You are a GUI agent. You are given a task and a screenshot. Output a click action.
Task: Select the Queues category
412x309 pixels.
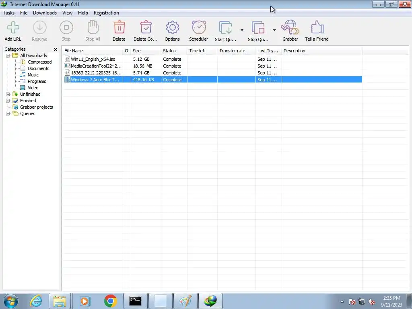pos(28,113)
